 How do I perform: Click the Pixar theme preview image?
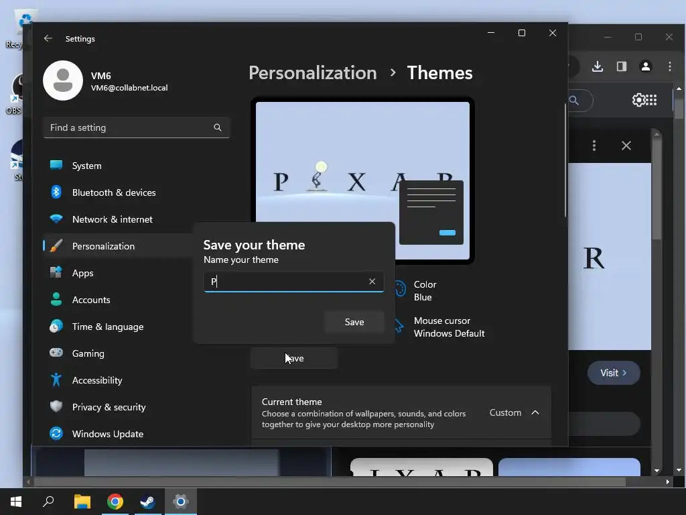point(362,180)
